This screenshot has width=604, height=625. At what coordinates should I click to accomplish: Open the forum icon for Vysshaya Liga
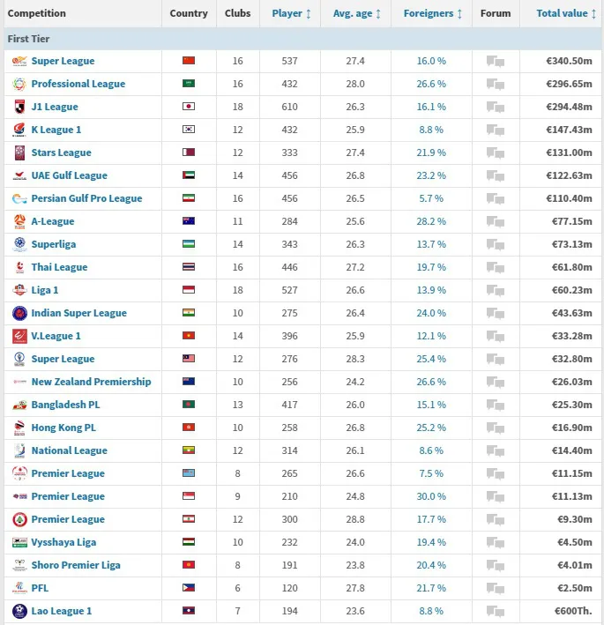pos(496,542)
